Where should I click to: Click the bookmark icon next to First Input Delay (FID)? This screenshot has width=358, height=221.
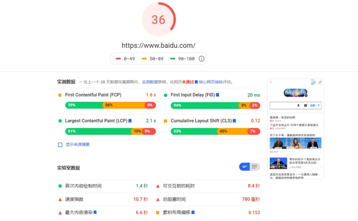coord(217,95)
